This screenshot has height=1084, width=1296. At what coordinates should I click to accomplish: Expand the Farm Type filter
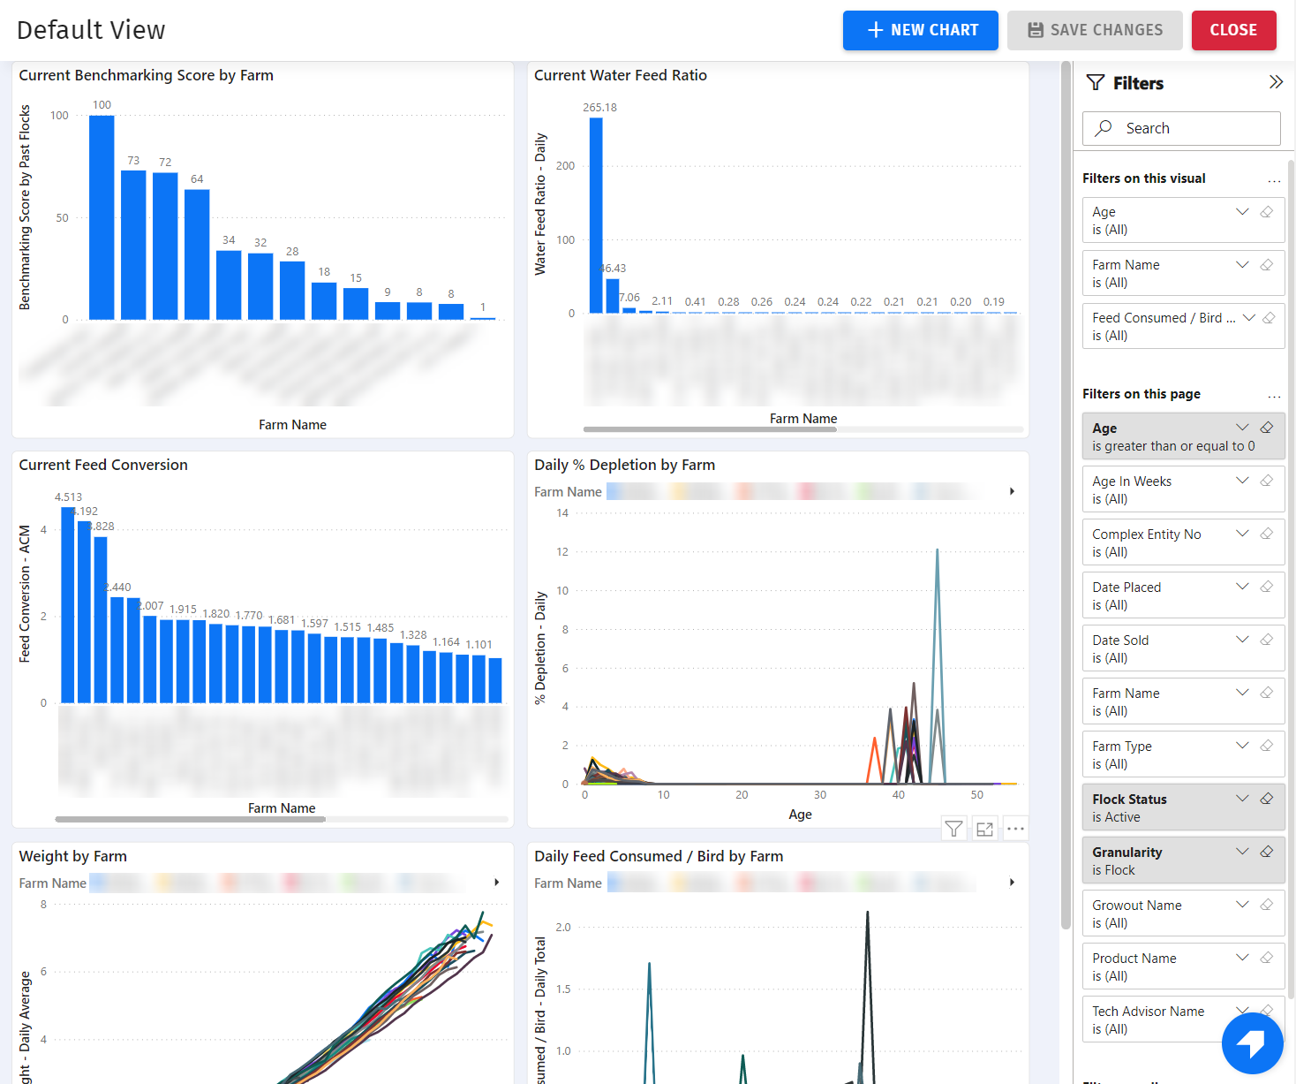pos(1242,746)
